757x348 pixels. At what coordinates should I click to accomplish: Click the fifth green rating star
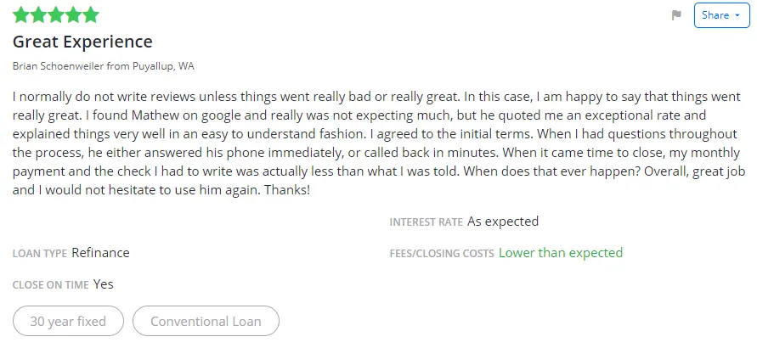tap(90, 15)
